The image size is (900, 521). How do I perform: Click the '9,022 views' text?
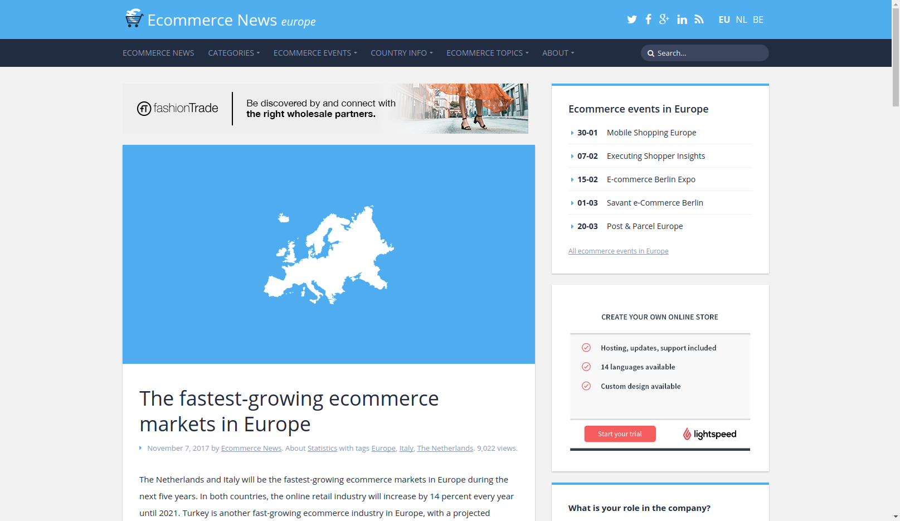point(497,448)
